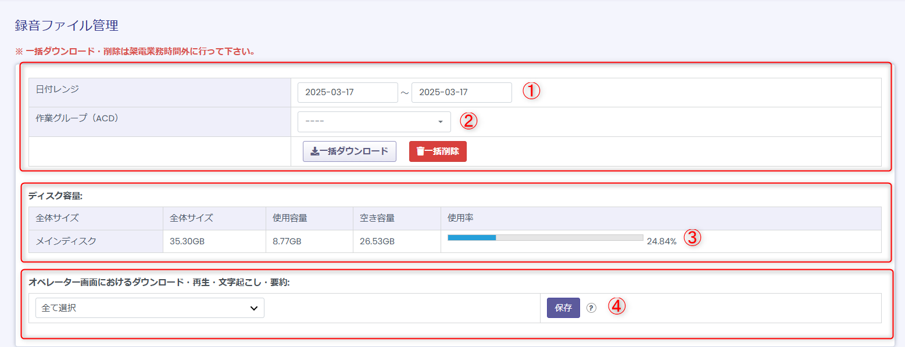The image size is (905, 347).
Task: Click the 使用率 column header
Action: 460,218
